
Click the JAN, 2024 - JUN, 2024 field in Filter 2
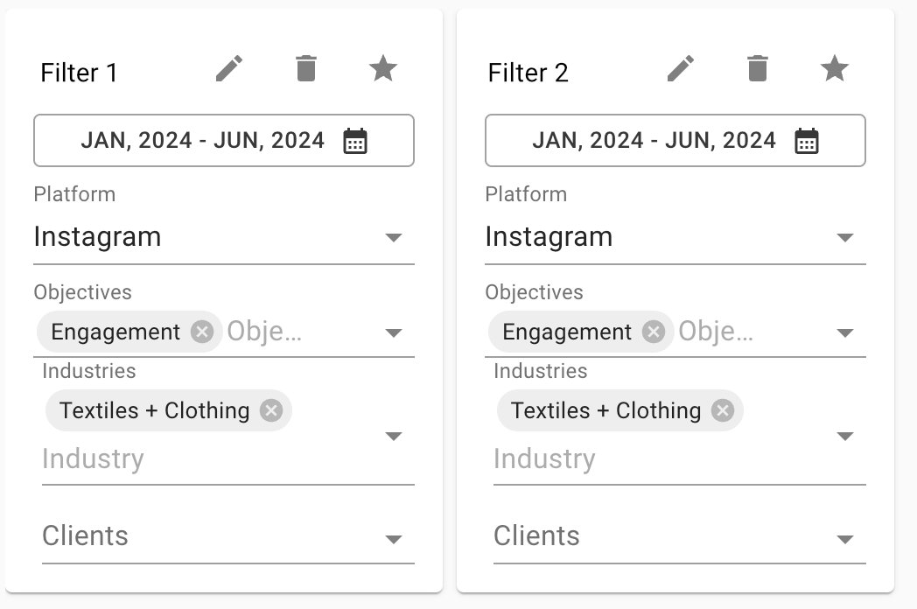coord(675,140)
